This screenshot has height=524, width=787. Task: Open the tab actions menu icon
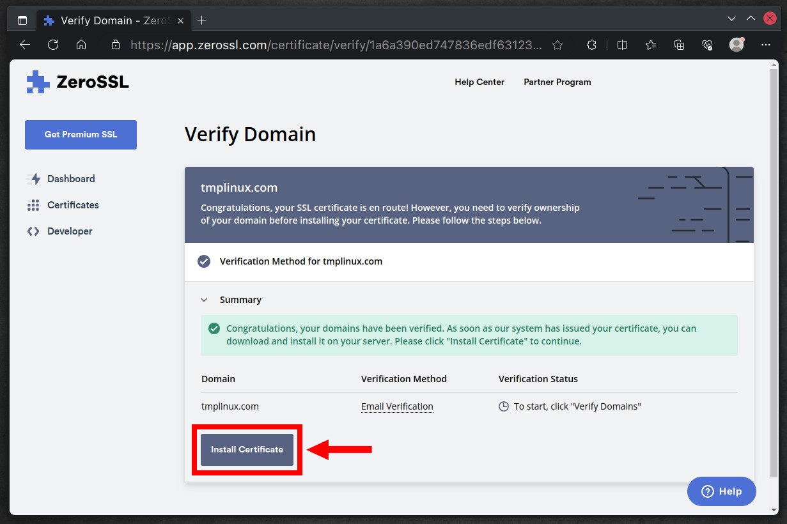[22, 20]
